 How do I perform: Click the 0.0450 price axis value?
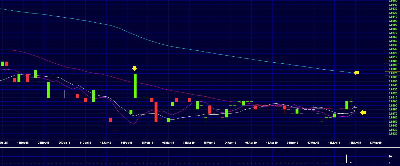coord(393,41)
